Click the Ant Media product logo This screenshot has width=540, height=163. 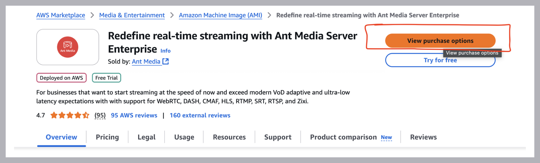[68, 47]
